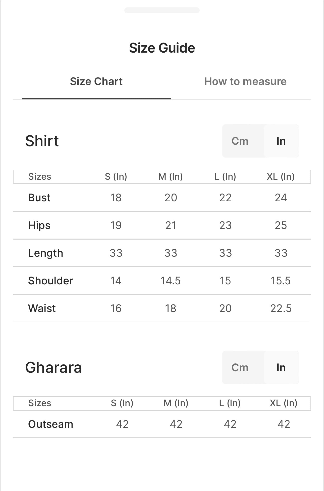The height and width of the screenshot is (491, 324).
Task: Open the How to measure tab
Action: (x=245, y=82)
